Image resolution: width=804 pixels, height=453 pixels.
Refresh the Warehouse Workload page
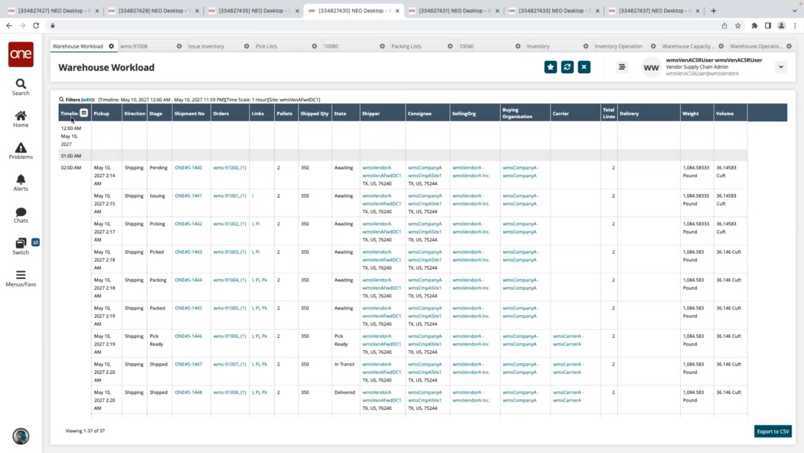567,67
